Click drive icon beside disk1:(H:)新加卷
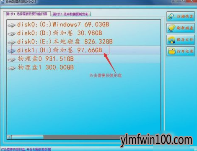This screenshot has width=197, height=151. coord(12,51)
